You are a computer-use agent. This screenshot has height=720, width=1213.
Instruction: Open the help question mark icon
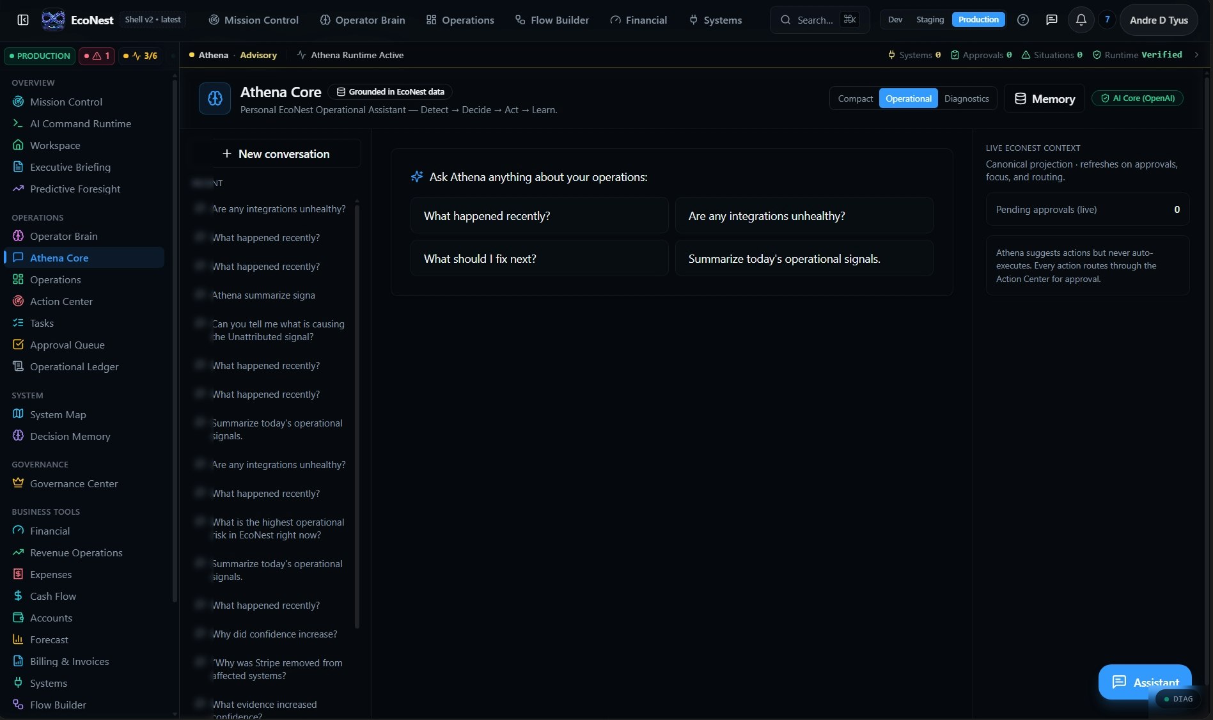pyautogui.click(x=1023, y=20)
